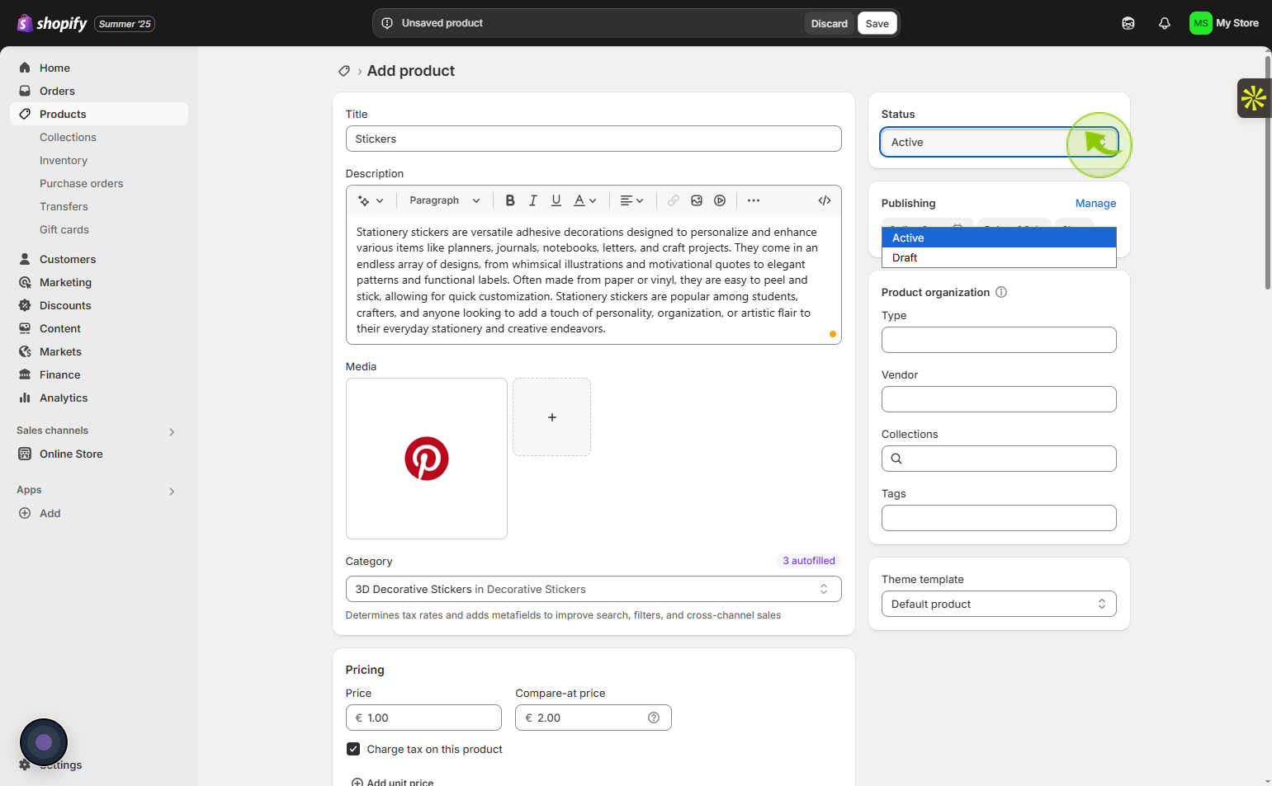Click the Add unit price plus icon

357,782
